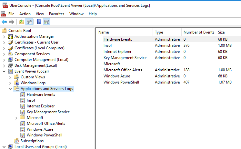Image resolution: width=241 pixels, height=149 pixels.
Task: Click the Up One Level toolbar icon
Action: pyautogui.click(x=22, y=22)
